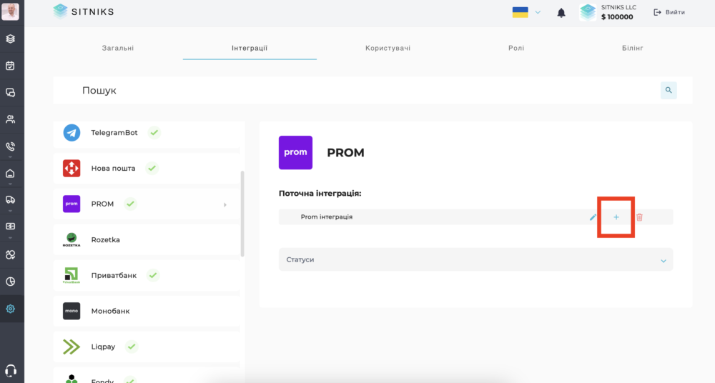Open the SITNIKS LLC company account
Viewport: 715px width, 383px height.
point(608,12)
